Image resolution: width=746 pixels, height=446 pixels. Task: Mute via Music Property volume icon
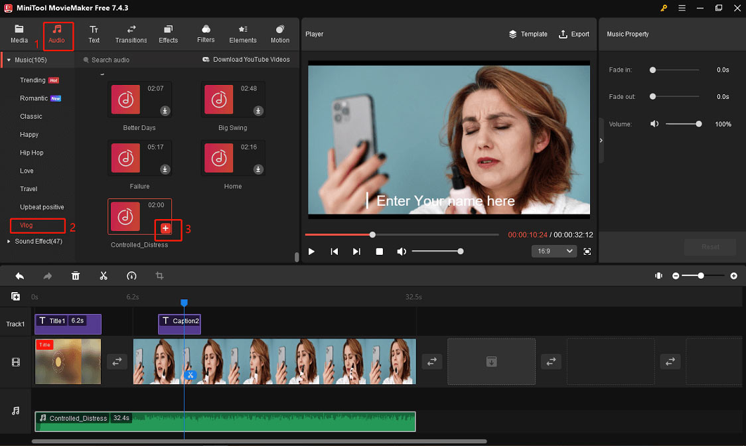pyautogui.click(x=654, y=124)
